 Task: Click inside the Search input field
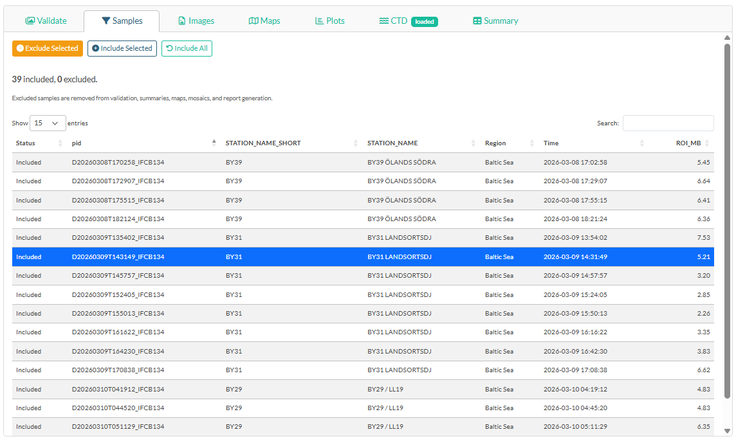tap(668, 123)
